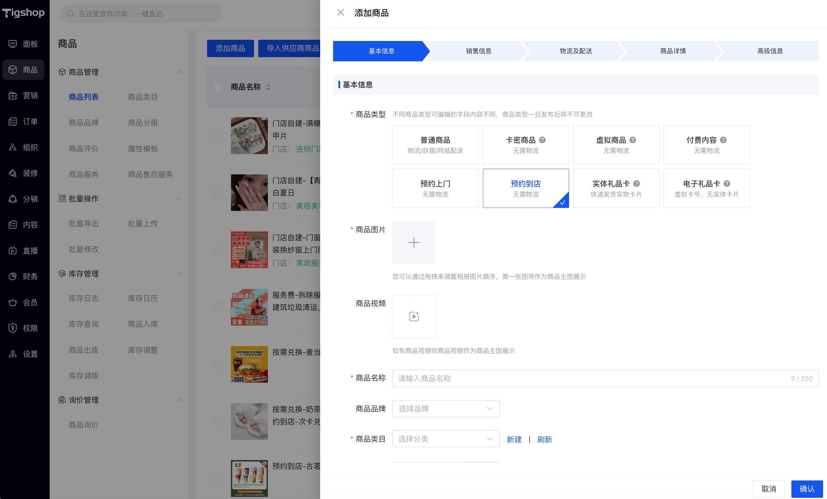This screenshot has height=499, width=827.
Task: Select the 预约上门 product type
Action: (x=435, y=188)
